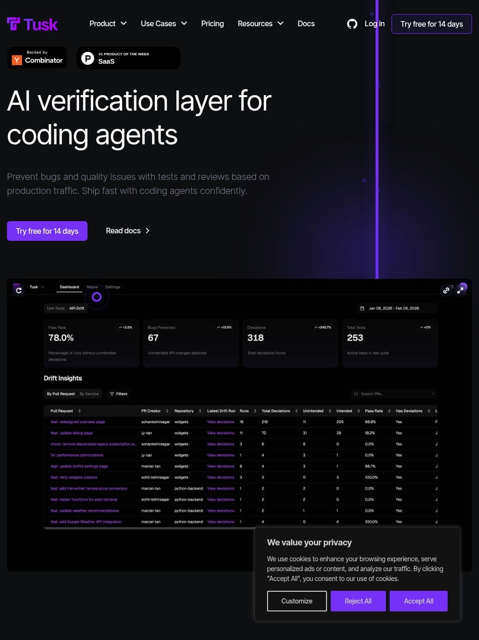Click the calendar icon beside date range
This screenshot has width=479, height=640.
362,308
